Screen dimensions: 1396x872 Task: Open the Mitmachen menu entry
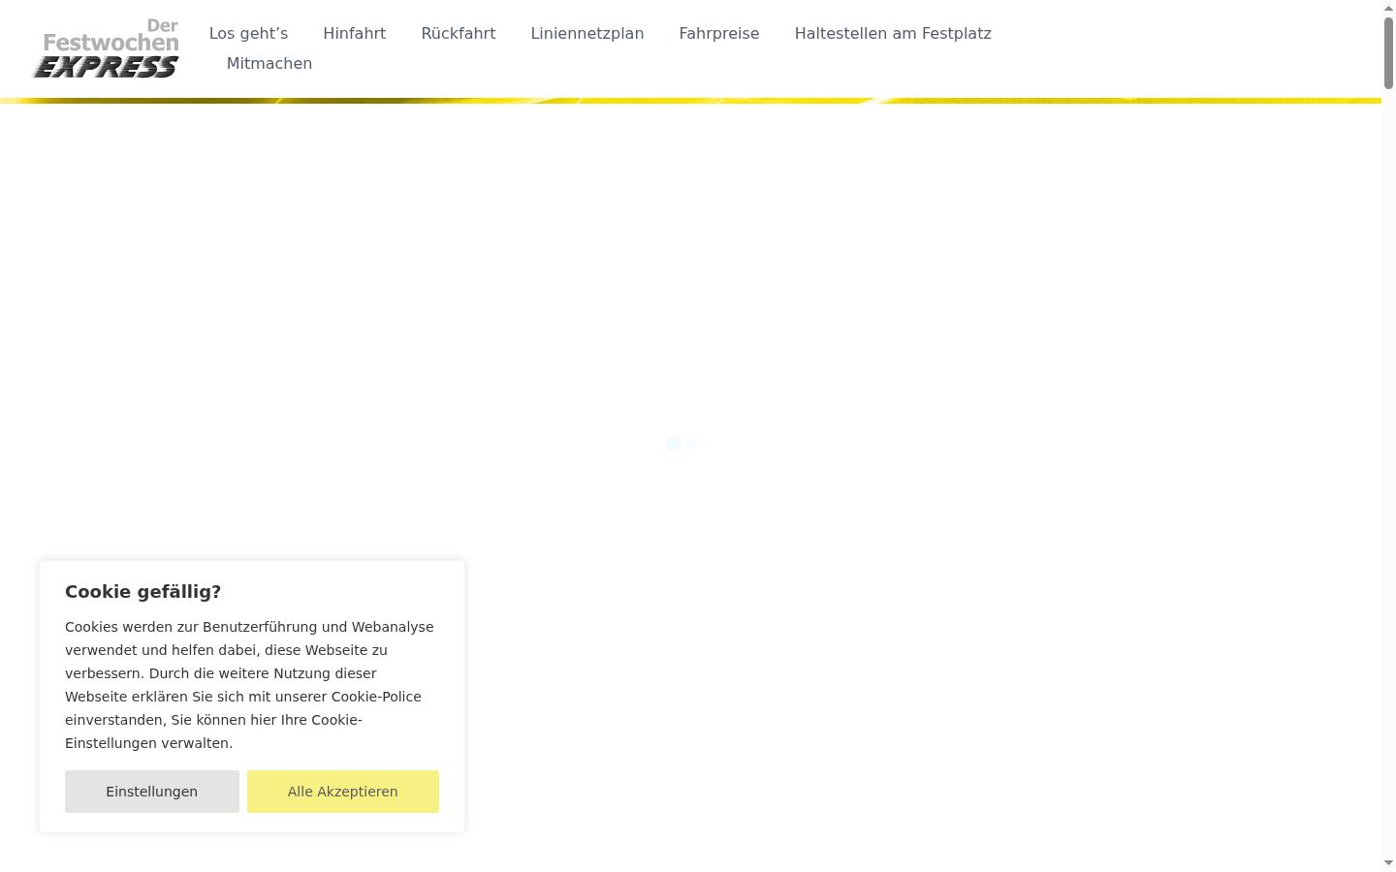(x=270, y=63)
